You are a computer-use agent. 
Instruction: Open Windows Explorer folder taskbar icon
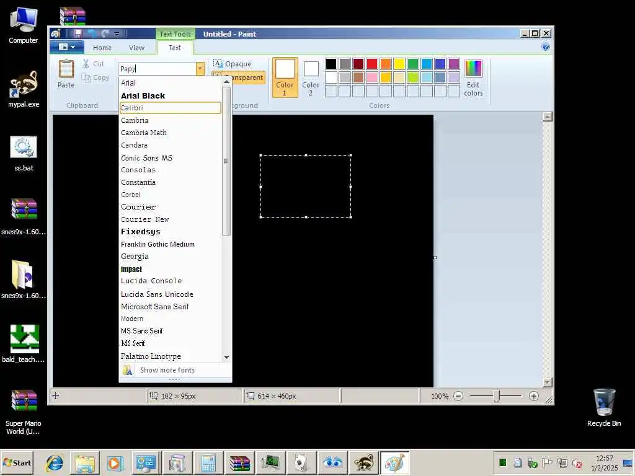84,462
